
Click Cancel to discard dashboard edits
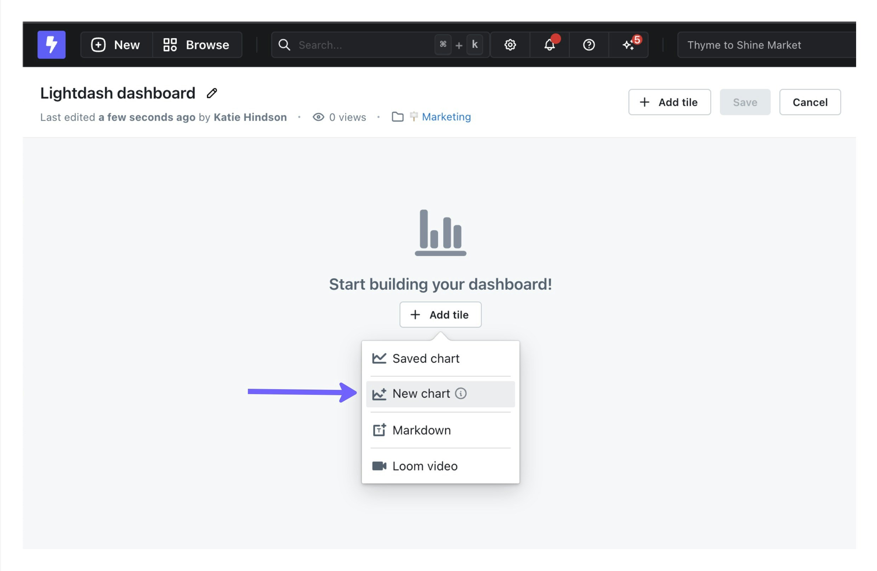coord(810,102)
